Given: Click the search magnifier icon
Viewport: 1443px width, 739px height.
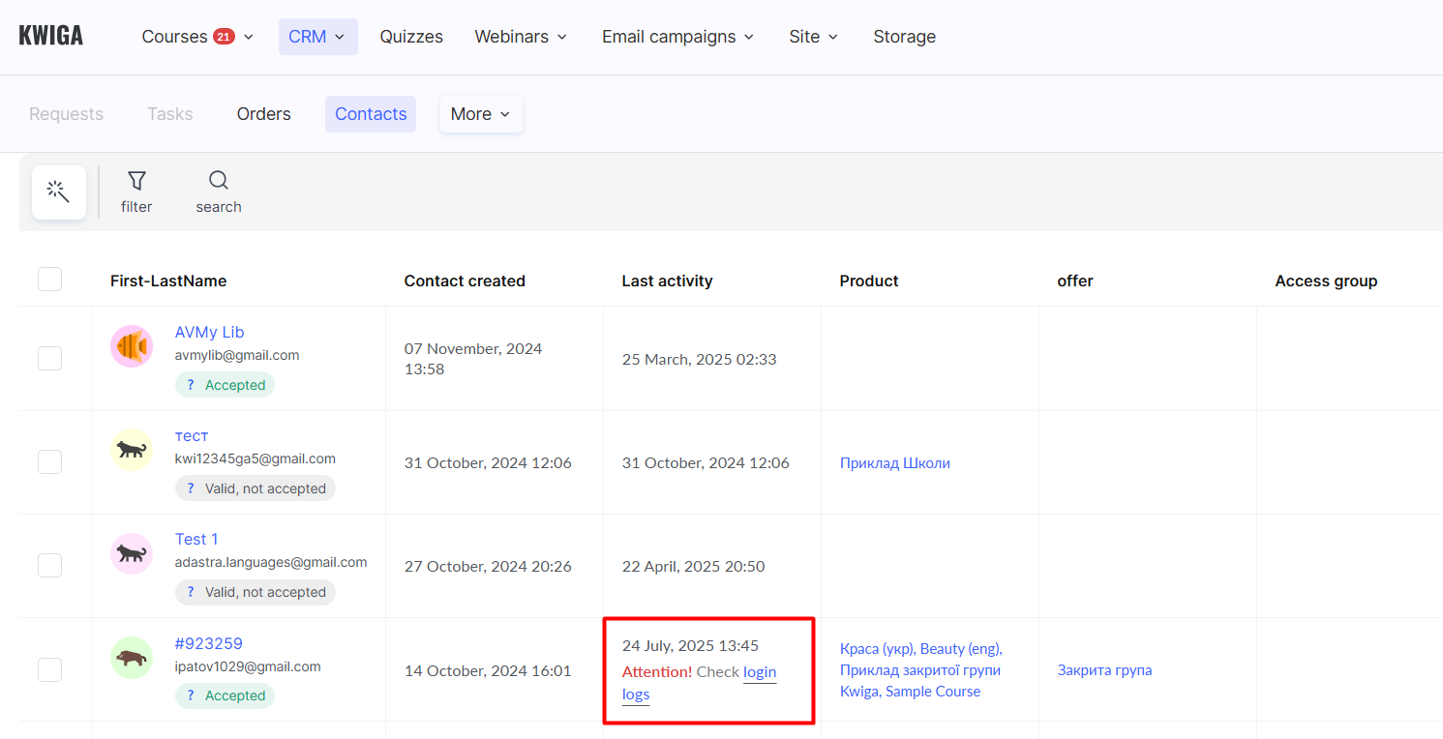Looking at the screenshot, I should (x=219, y=181).
